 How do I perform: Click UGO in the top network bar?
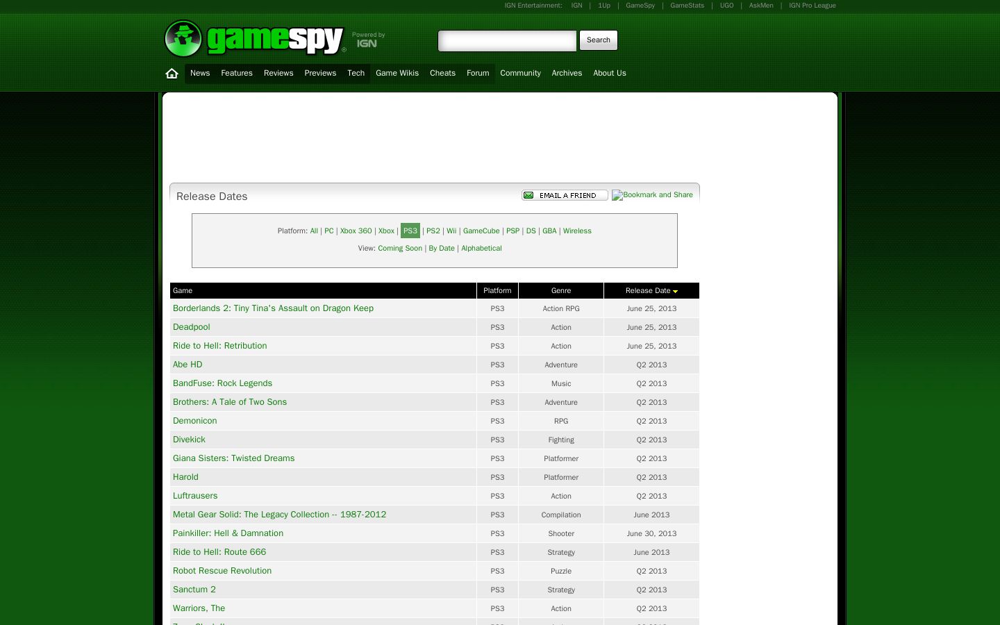726,6
